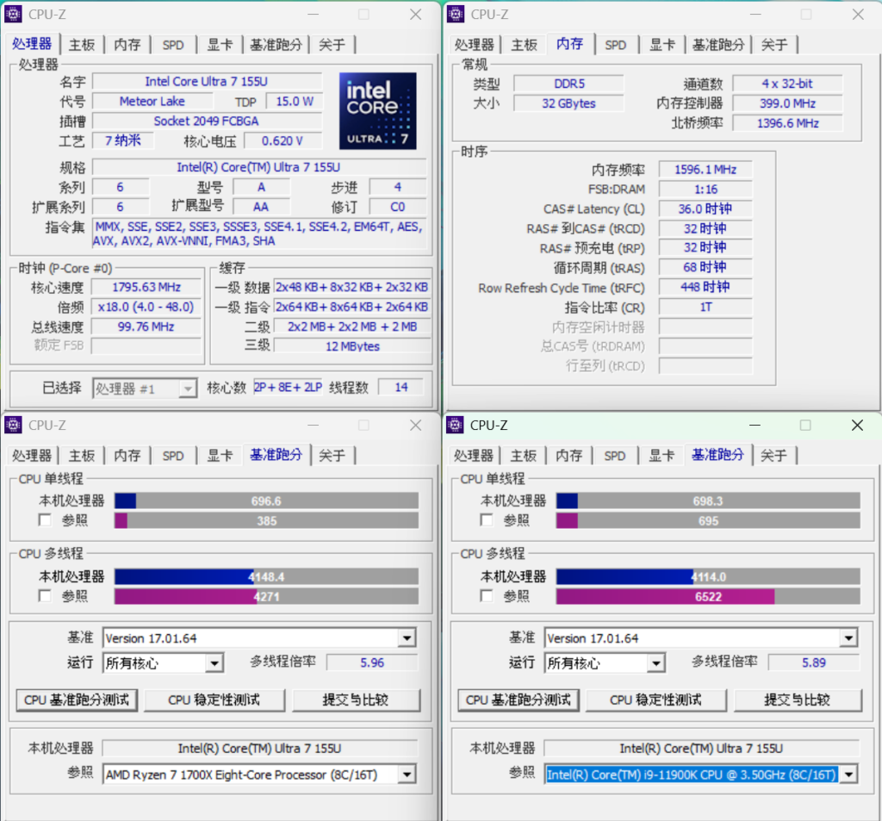
Task: Minimize the bottom-right CPU-Z window
Action: click(x=755, y=426)
